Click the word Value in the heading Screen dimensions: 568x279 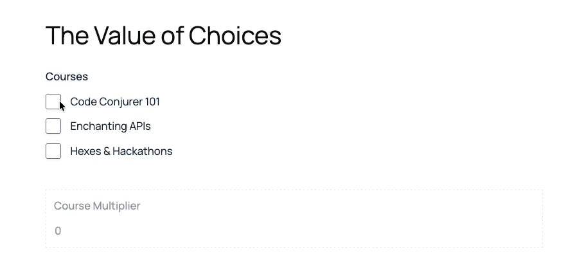125,35
